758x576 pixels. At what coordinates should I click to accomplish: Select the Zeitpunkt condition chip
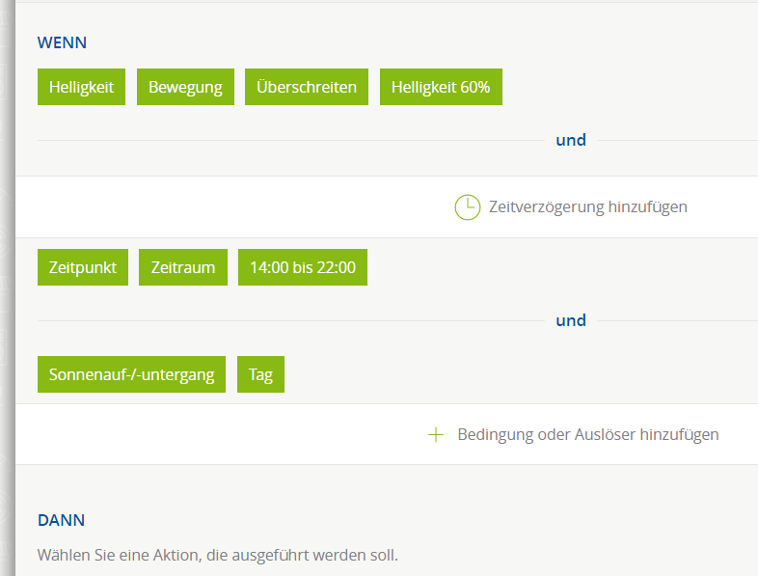coord(83,267)
